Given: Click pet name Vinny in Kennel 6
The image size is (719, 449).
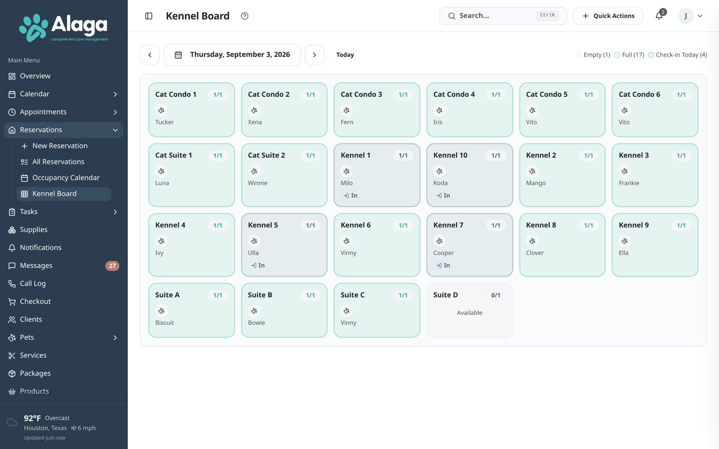Looking at the screenshot, I should pyautogui.click(x=349, y=253).
